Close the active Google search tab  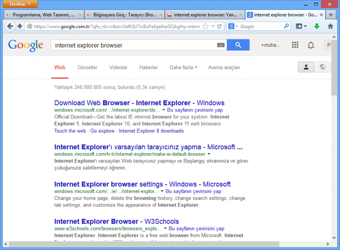pyautogui.click(x=322, y=15)
